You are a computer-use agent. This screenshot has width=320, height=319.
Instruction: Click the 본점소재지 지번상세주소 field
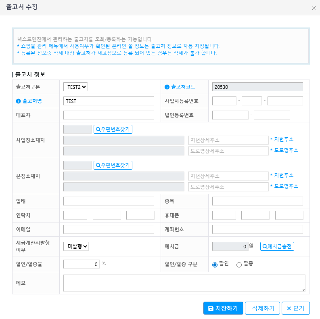coord(228,176)
